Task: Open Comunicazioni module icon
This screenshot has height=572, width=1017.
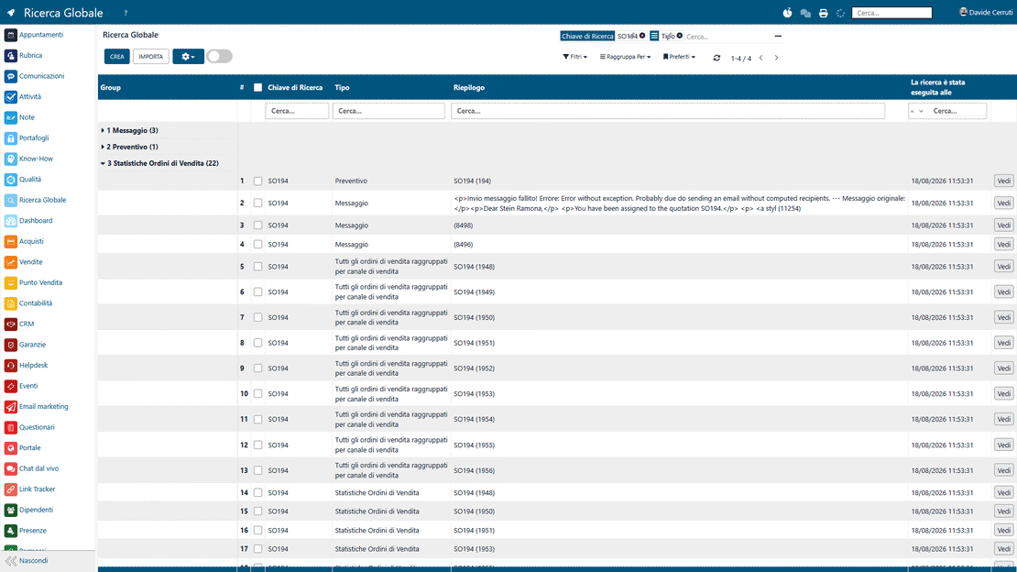Action: 10,77
